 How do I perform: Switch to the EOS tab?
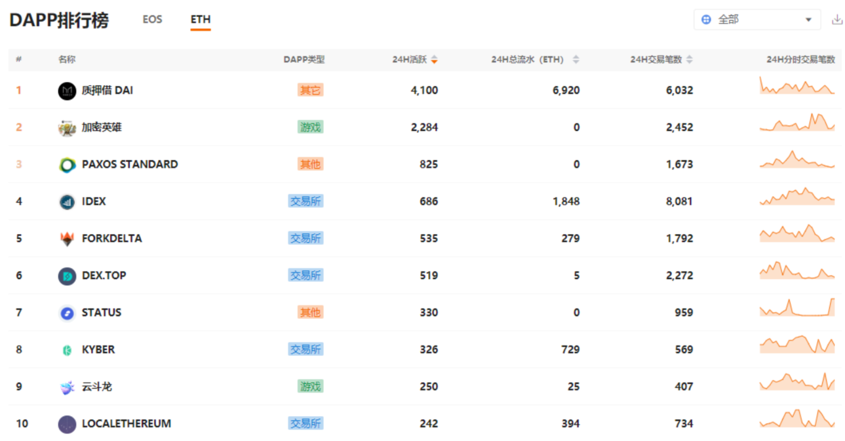[x=152, y=20]
